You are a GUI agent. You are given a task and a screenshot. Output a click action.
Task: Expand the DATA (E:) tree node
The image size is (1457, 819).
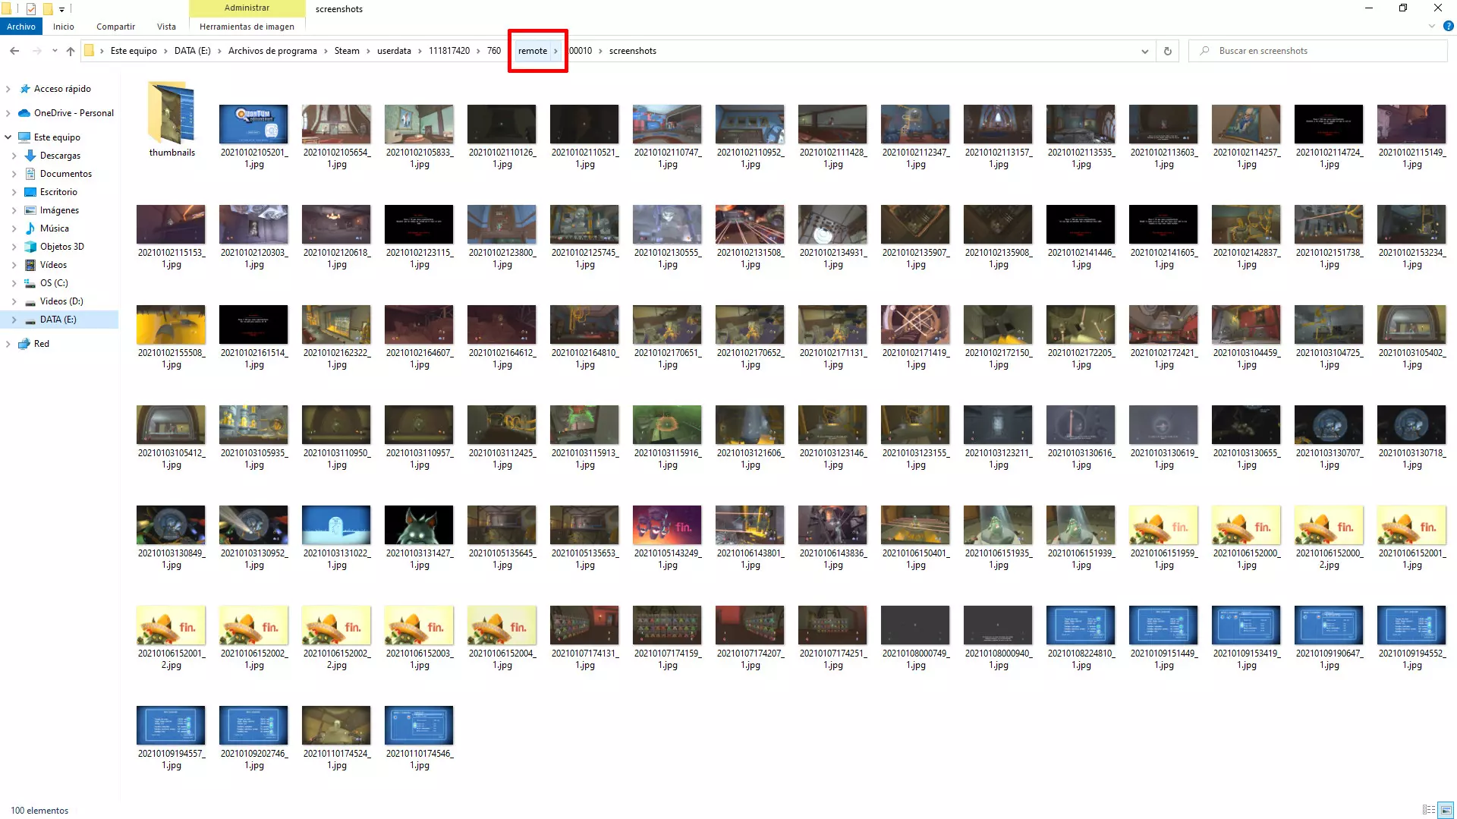14,320
